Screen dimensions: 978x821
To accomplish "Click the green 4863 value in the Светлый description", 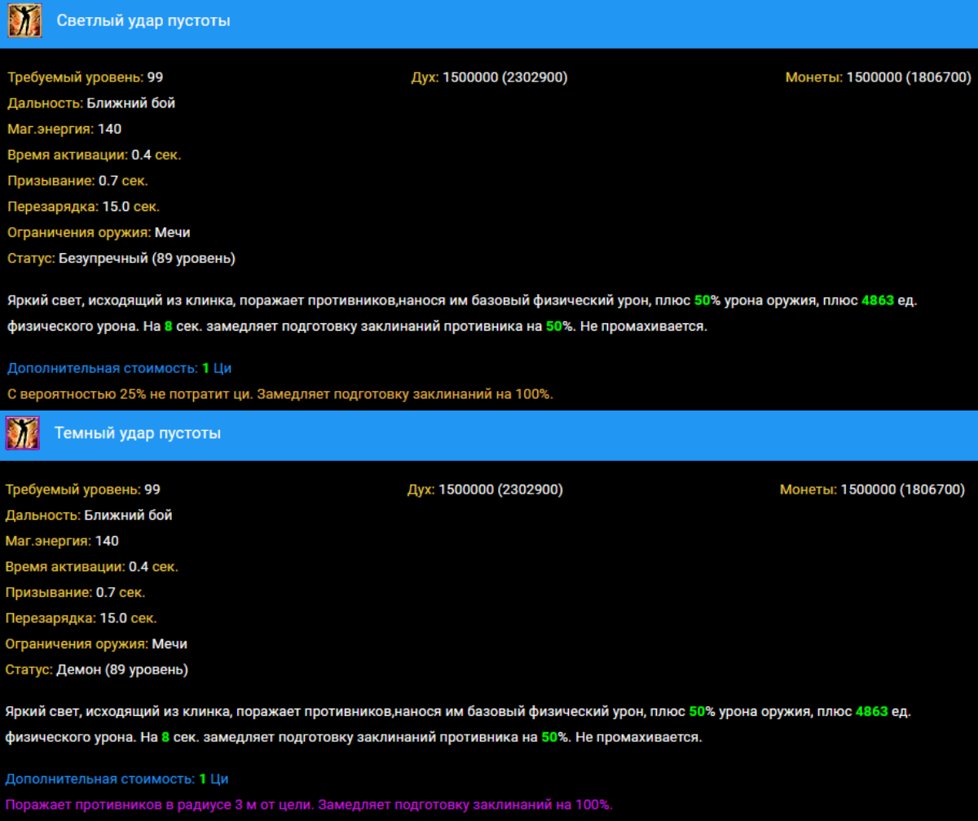I will click(877, 301).
